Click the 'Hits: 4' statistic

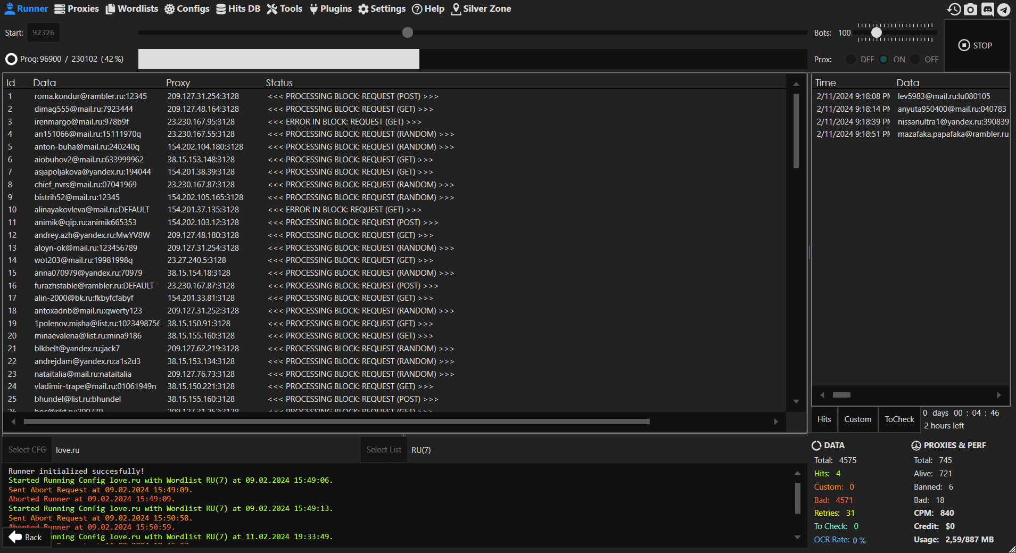click(828, 474)
